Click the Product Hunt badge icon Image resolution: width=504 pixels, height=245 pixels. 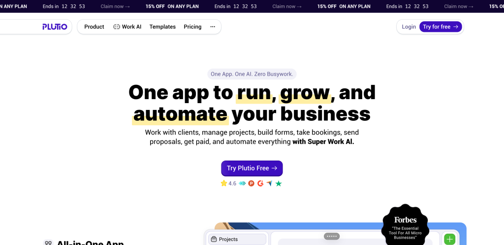click(x=252, y=184)
